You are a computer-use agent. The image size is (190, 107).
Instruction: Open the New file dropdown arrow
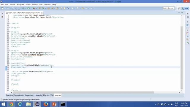[5, 8]
